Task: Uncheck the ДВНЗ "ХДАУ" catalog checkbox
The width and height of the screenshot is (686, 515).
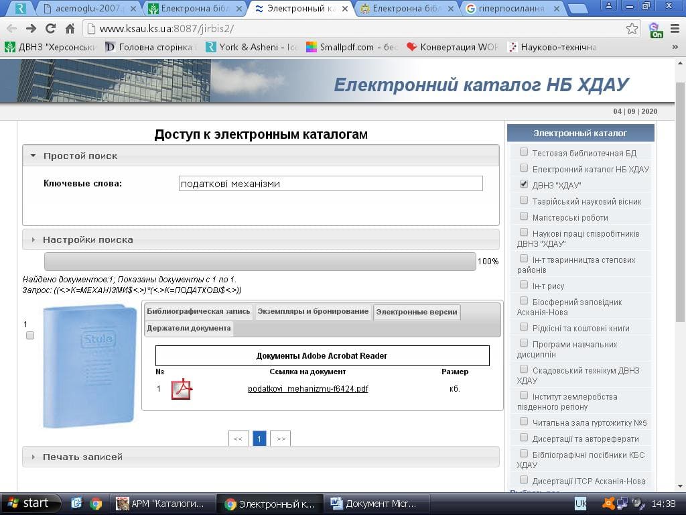Action: [x=524, y=184]
